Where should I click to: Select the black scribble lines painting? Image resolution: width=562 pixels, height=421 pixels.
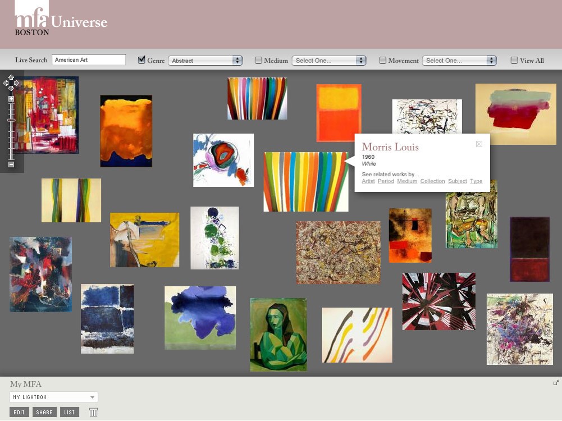pos(427,116)
